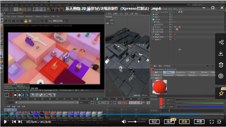Click the undo arrow in C4D toolbar
This screenshot has width=226, height=127.
coord(2,9)
